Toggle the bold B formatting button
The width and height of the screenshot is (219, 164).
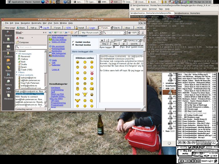pyautogui.click(x=102, y=41)
